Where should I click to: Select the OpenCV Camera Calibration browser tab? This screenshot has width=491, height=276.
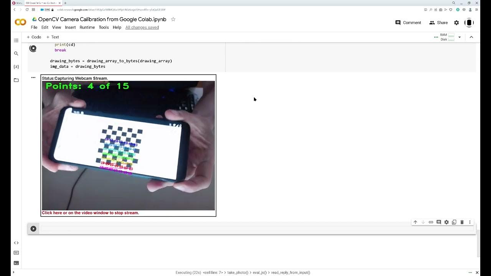point(43,3)
